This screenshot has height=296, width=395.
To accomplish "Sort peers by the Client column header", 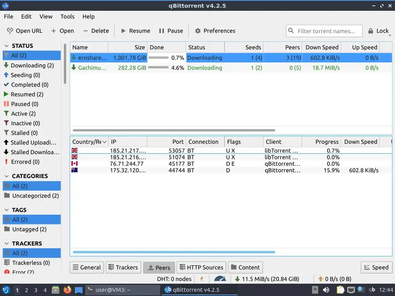I will [x=283, y=142].
